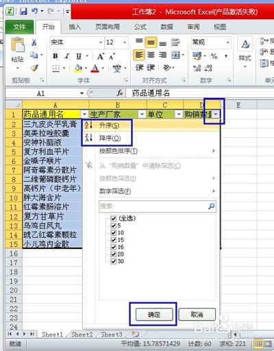Click the Copy icon in clipboard group
This screenshot has height=351, width=274.
34,55
